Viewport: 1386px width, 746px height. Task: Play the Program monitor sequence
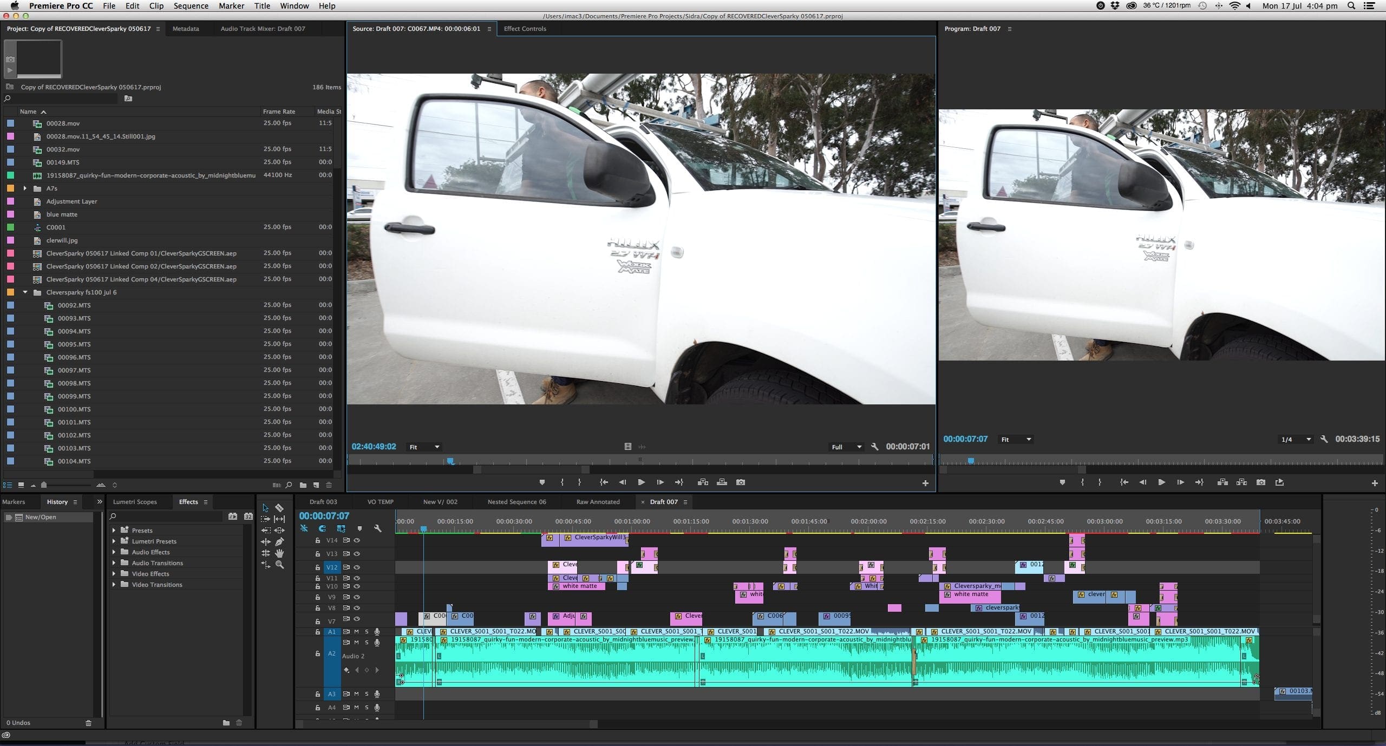pyautogui.click(x=1161, y=482)
